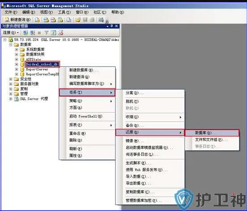Click the Analysis Services XMLA query icon
Viewport: 247px width, 211px height.
pyautogui.click(x=61, y=20)
